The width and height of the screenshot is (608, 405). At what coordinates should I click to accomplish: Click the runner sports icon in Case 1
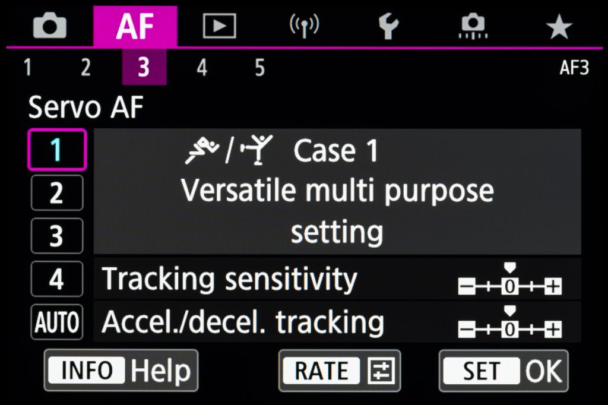coord(202,150)
